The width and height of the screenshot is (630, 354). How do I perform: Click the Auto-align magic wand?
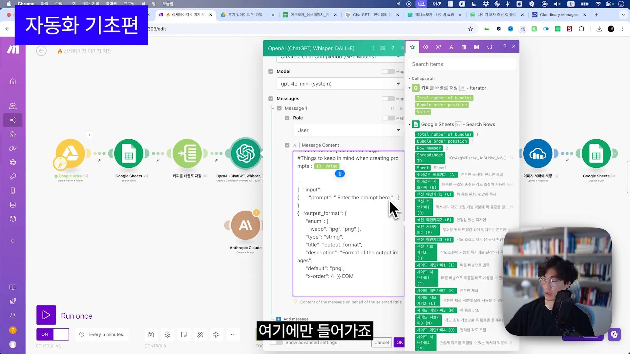(x=200, y=334)
